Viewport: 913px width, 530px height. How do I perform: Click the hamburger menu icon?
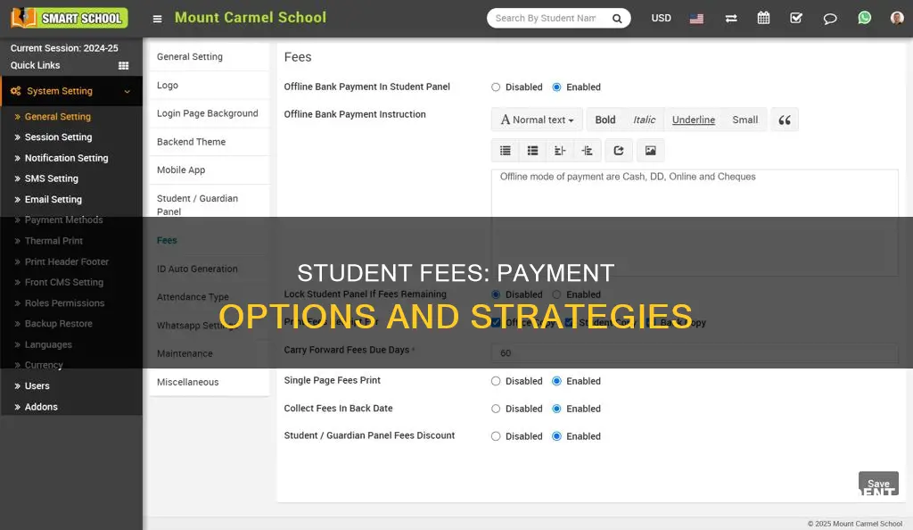point(157,19)
